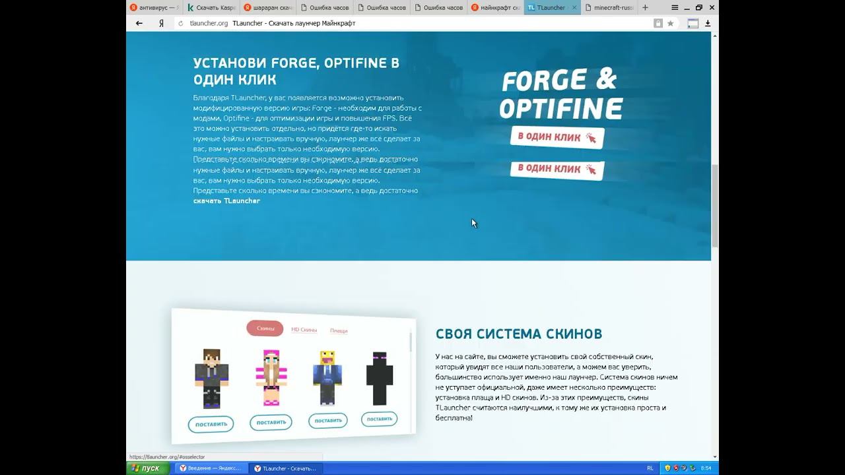Image resolution: width=845 pixels, height=475 pixels.
Task: Go back with the browser back arrow
Action: (x=139, y=23)
